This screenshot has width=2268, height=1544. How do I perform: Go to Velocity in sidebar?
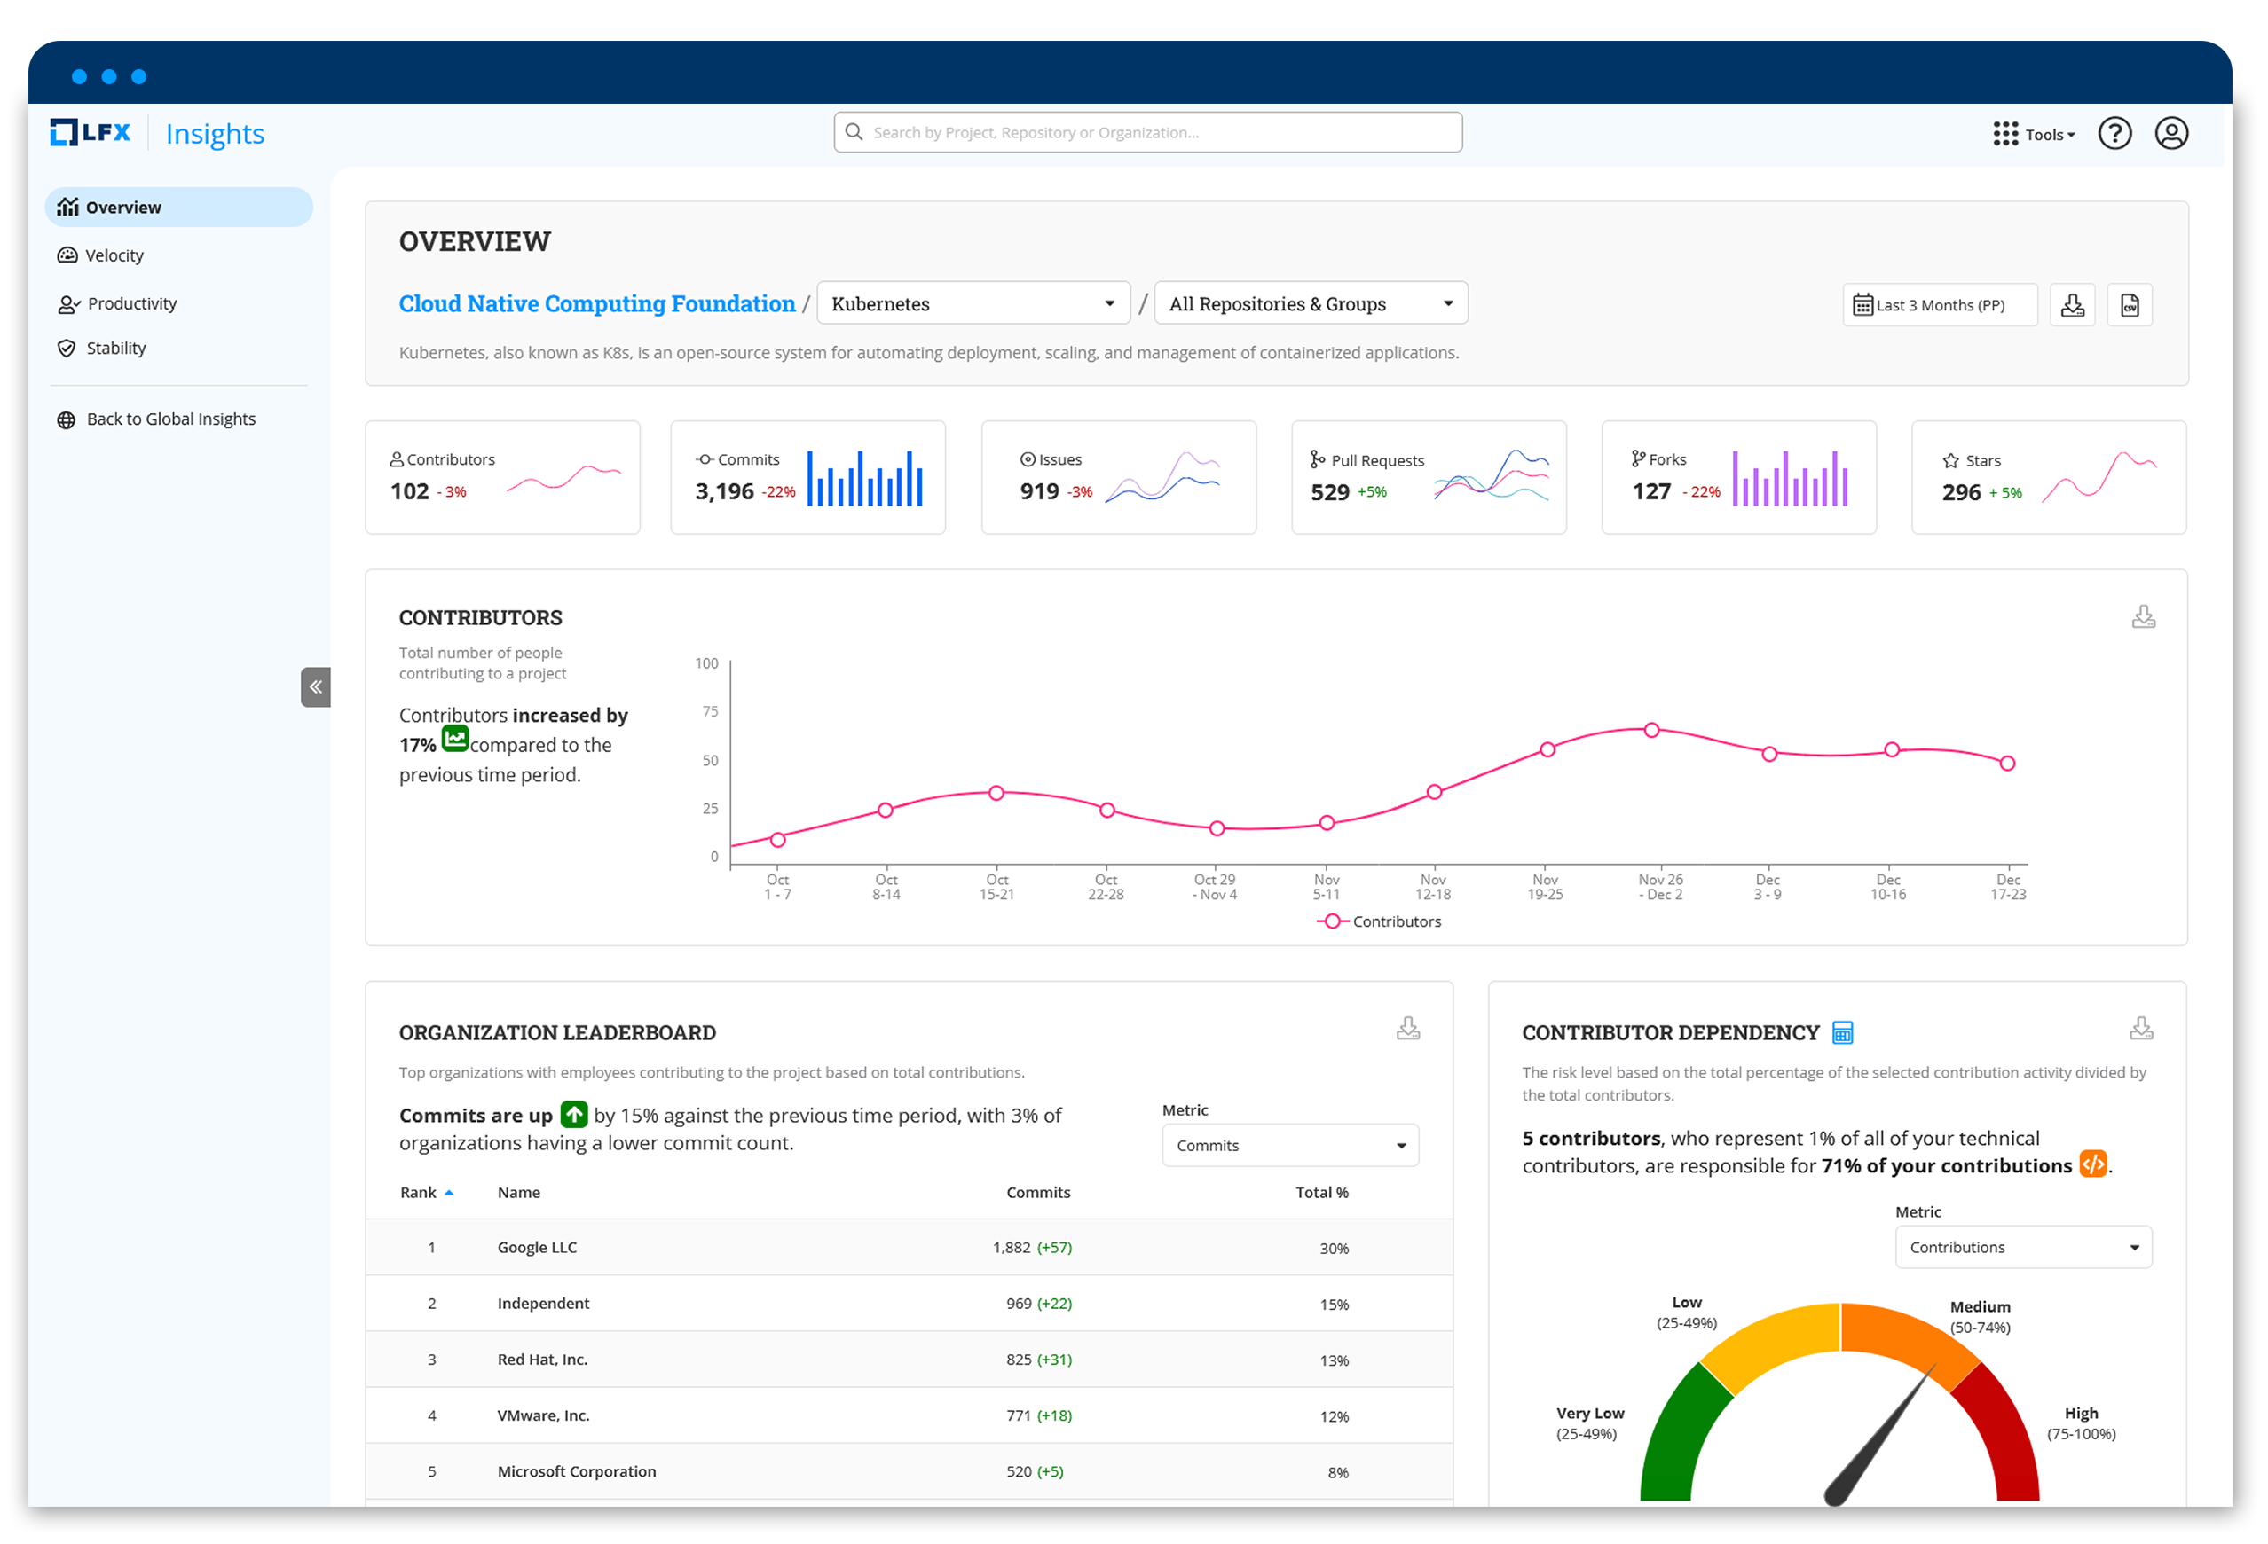point(114,255)
